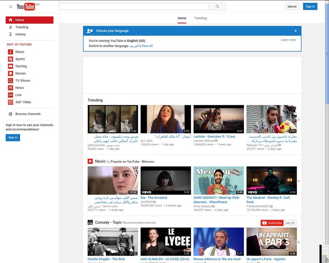Viewport: 329px width, 263px height.
Task: Open the 0:52 ALL VIDS trending thumbnail
Action: [166, 119]
